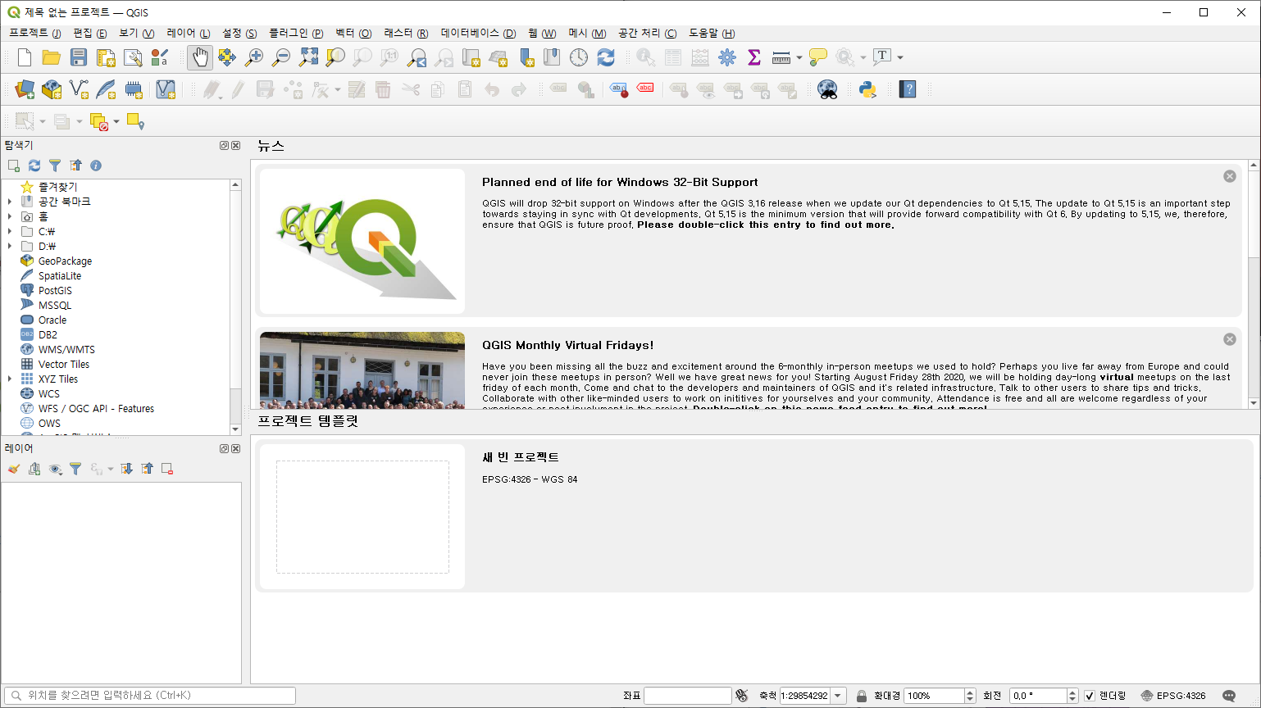
Task: Save the project using the floppy disk icon
Action: coord(79,57)
